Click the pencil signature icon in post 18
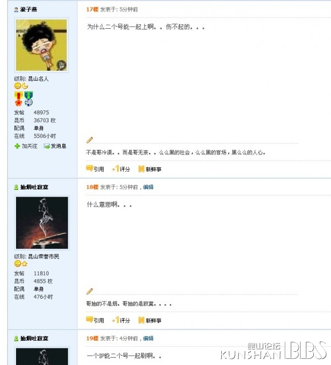Screen dimensions: 331x365 [89, 291]
